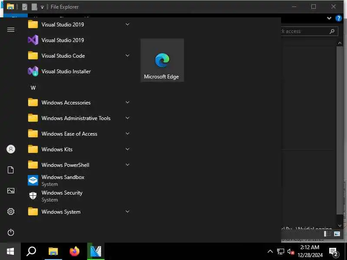
Task: Launch Firefox from the taskbar
Action: [x=75, y=251]
